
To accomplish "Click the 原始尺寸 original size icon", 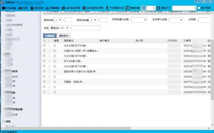I will (158, 8).
